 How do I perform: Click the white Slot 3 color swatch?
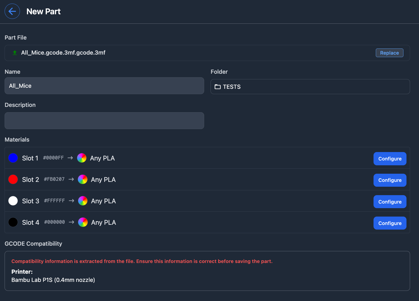point(13,201)
